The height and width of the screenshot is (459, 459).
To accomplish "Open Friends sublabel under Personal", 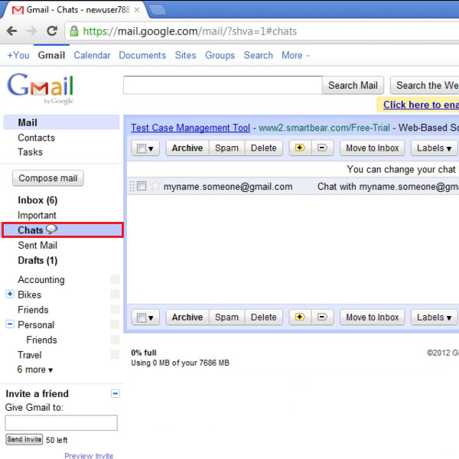I will (x=41, y=340).
